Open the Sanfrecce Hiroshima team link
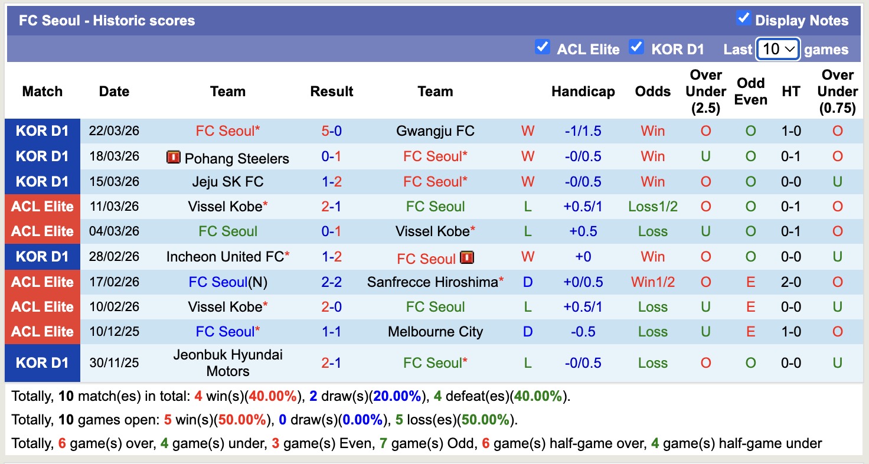Image resolution: width=869 pixels, height=464 pixels. [x=433, y=282]
